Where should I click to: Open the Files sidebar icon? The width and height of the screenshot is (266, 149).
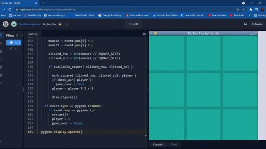coord(1,35)
